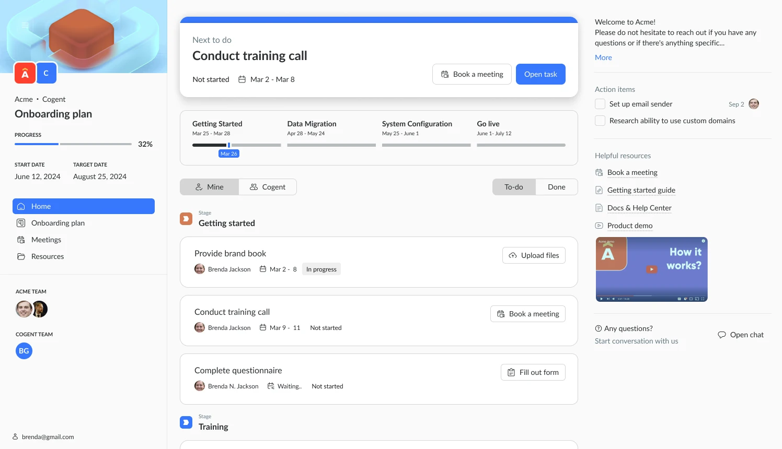The image size is (782, 449).
Task: Select the Data Migration phase
Action: point(312,124)
